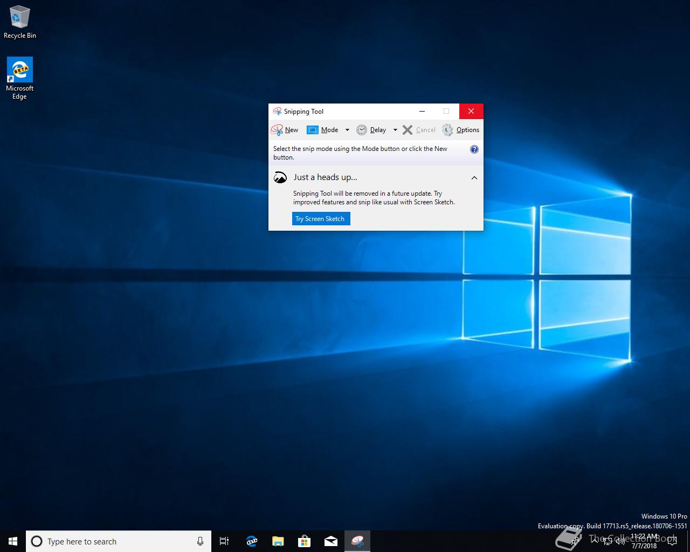Close the Snipping Tool window
The width and height of the screenshot is (690, 552).
pos(471,111)
